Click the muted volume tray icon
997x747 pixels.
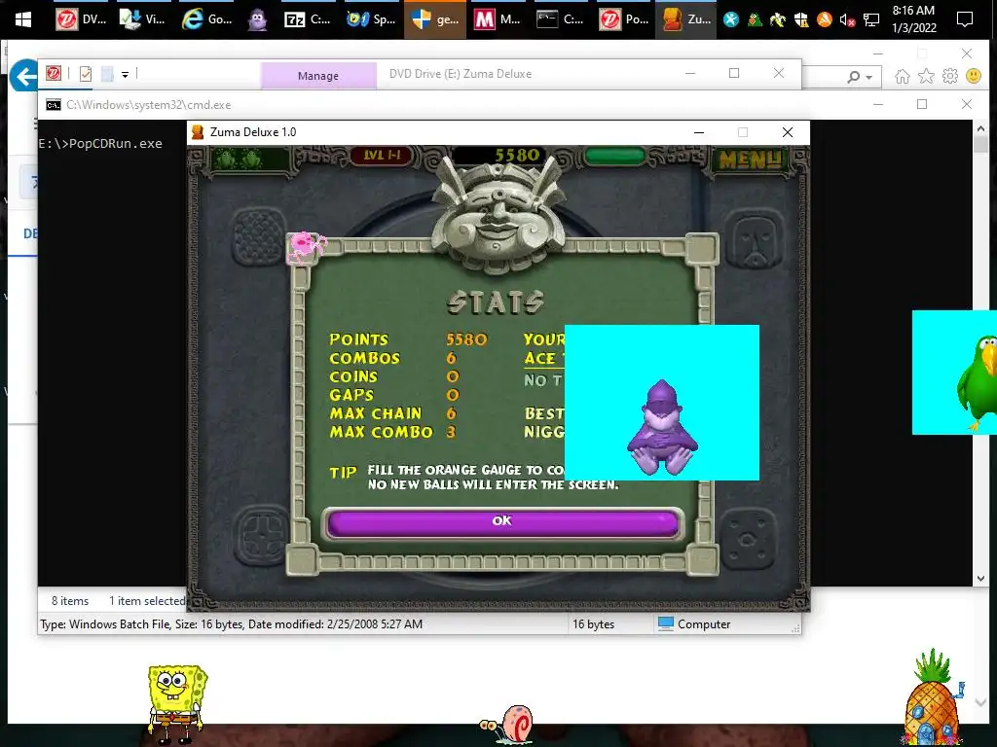tap(847, 19)
